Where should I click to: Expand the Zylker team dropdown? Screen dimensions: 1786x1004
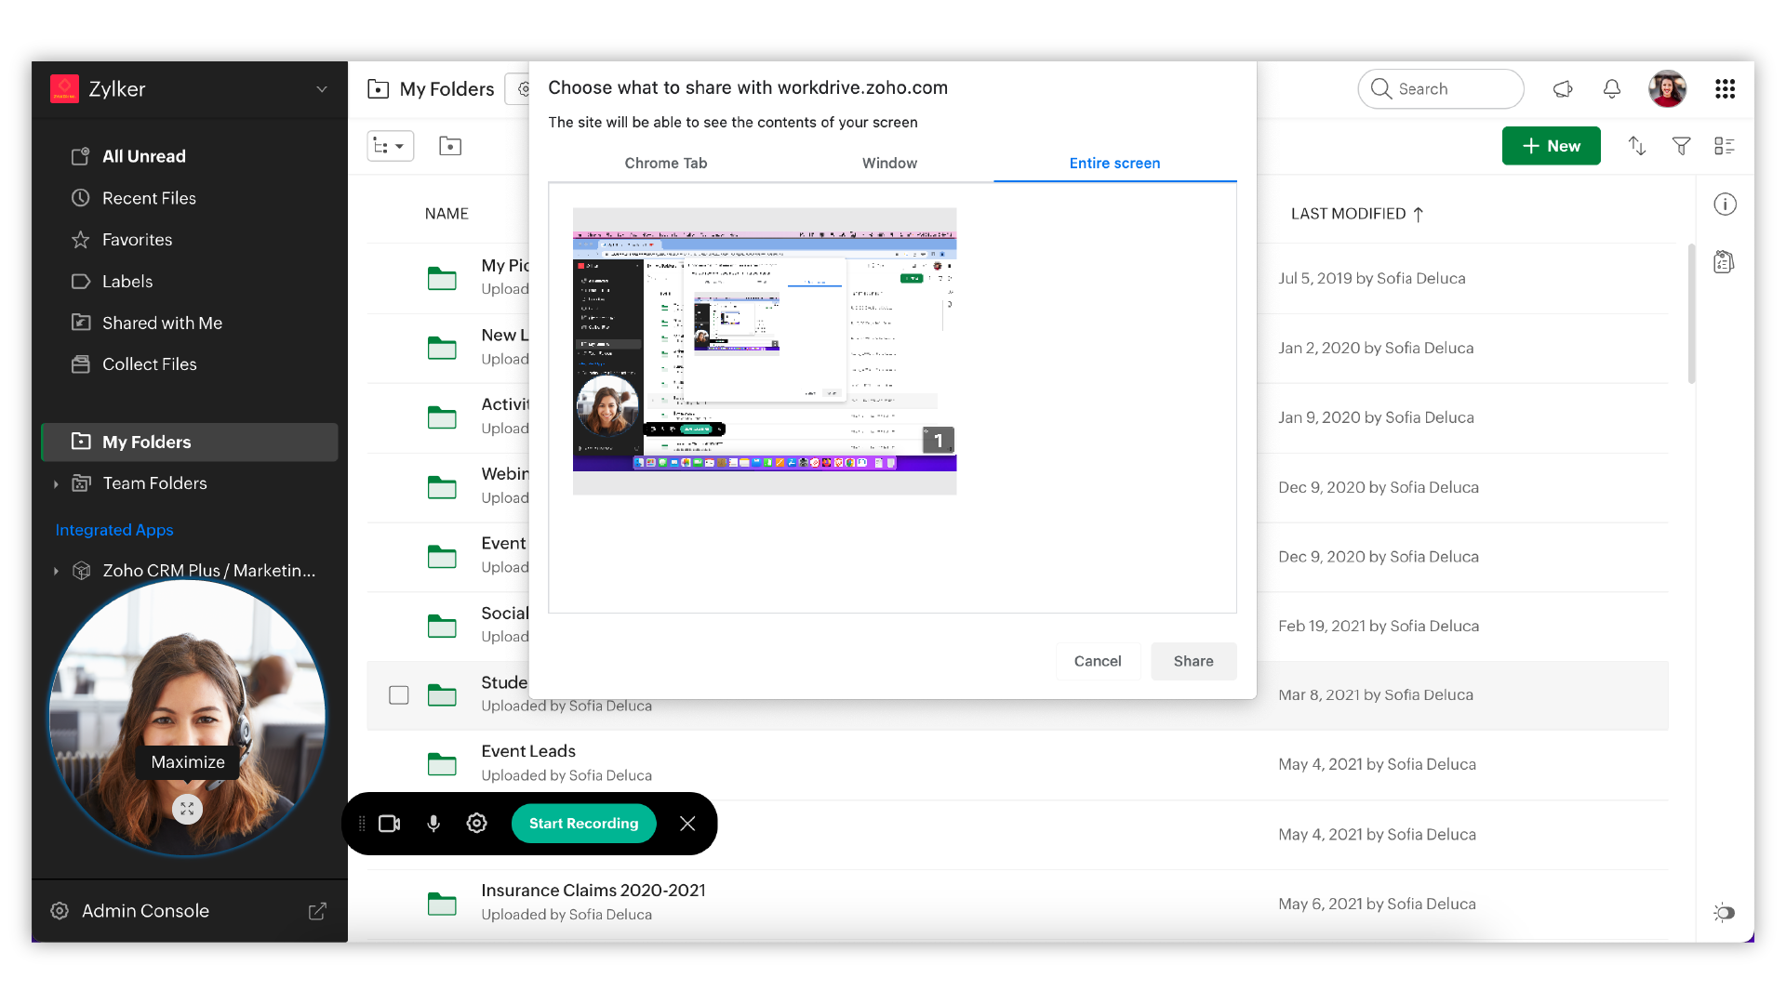pyautogui.click(x=322, y=89)
